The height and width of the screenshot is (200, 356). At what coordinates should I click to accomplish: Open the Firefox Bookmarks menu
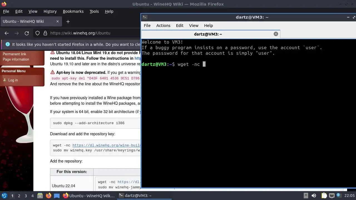(x=73, y=11)
